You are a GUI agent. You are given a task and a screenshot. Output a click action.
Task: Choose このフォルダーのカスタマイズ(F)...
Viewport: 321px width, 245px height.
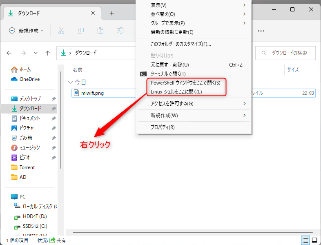194,44
